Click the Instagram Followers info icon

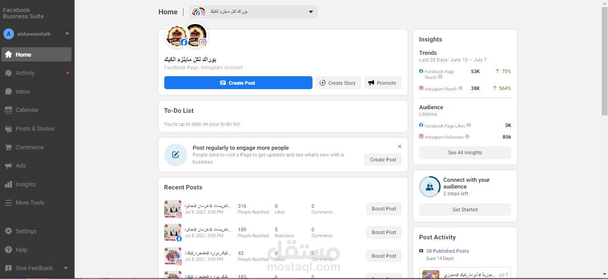coord(467,136)
